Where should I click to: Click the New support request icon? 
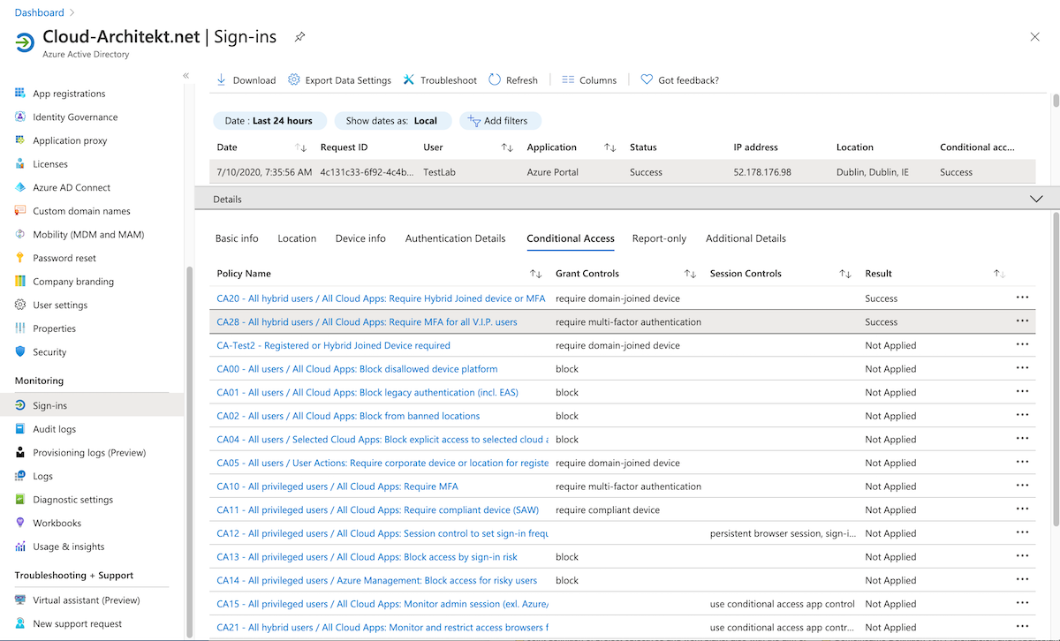(x=20, y=623)
